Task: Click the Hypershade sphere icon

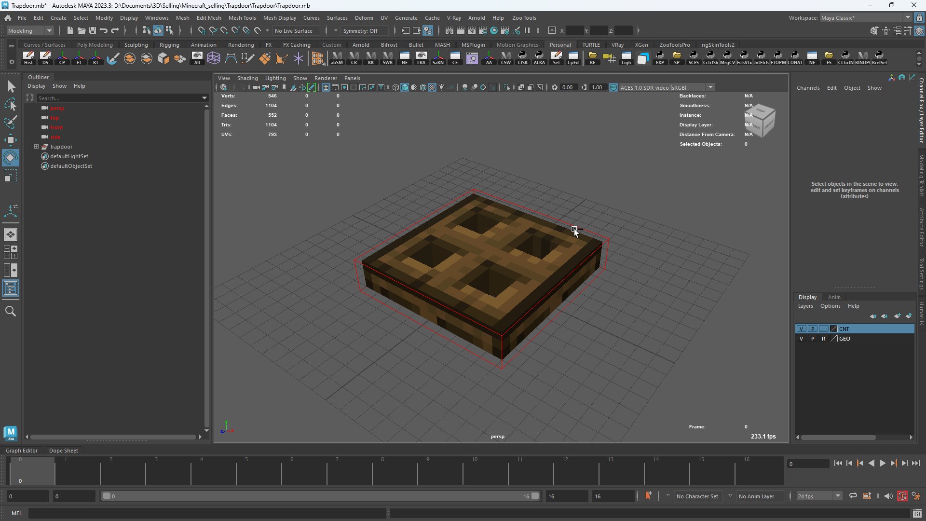Action: [x=494, y=31]
